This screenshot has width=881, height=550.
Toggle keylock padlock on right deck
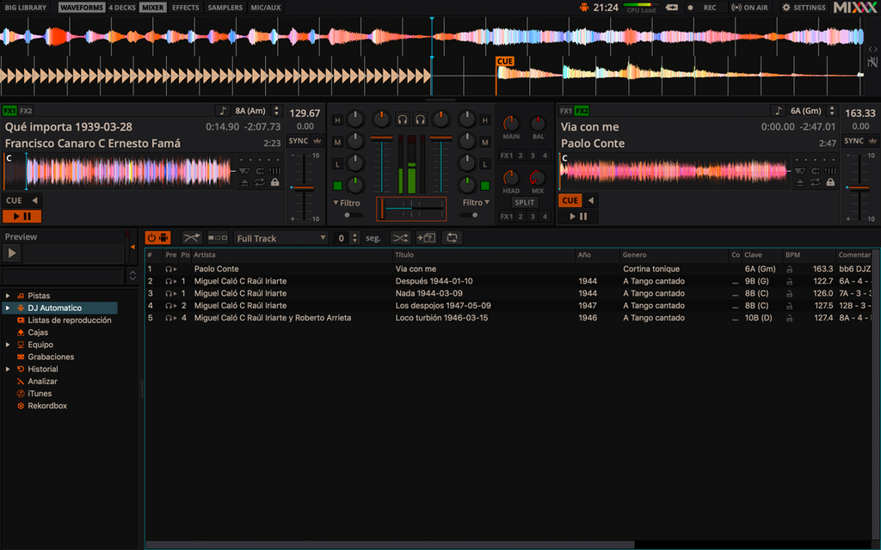point(830,182)
